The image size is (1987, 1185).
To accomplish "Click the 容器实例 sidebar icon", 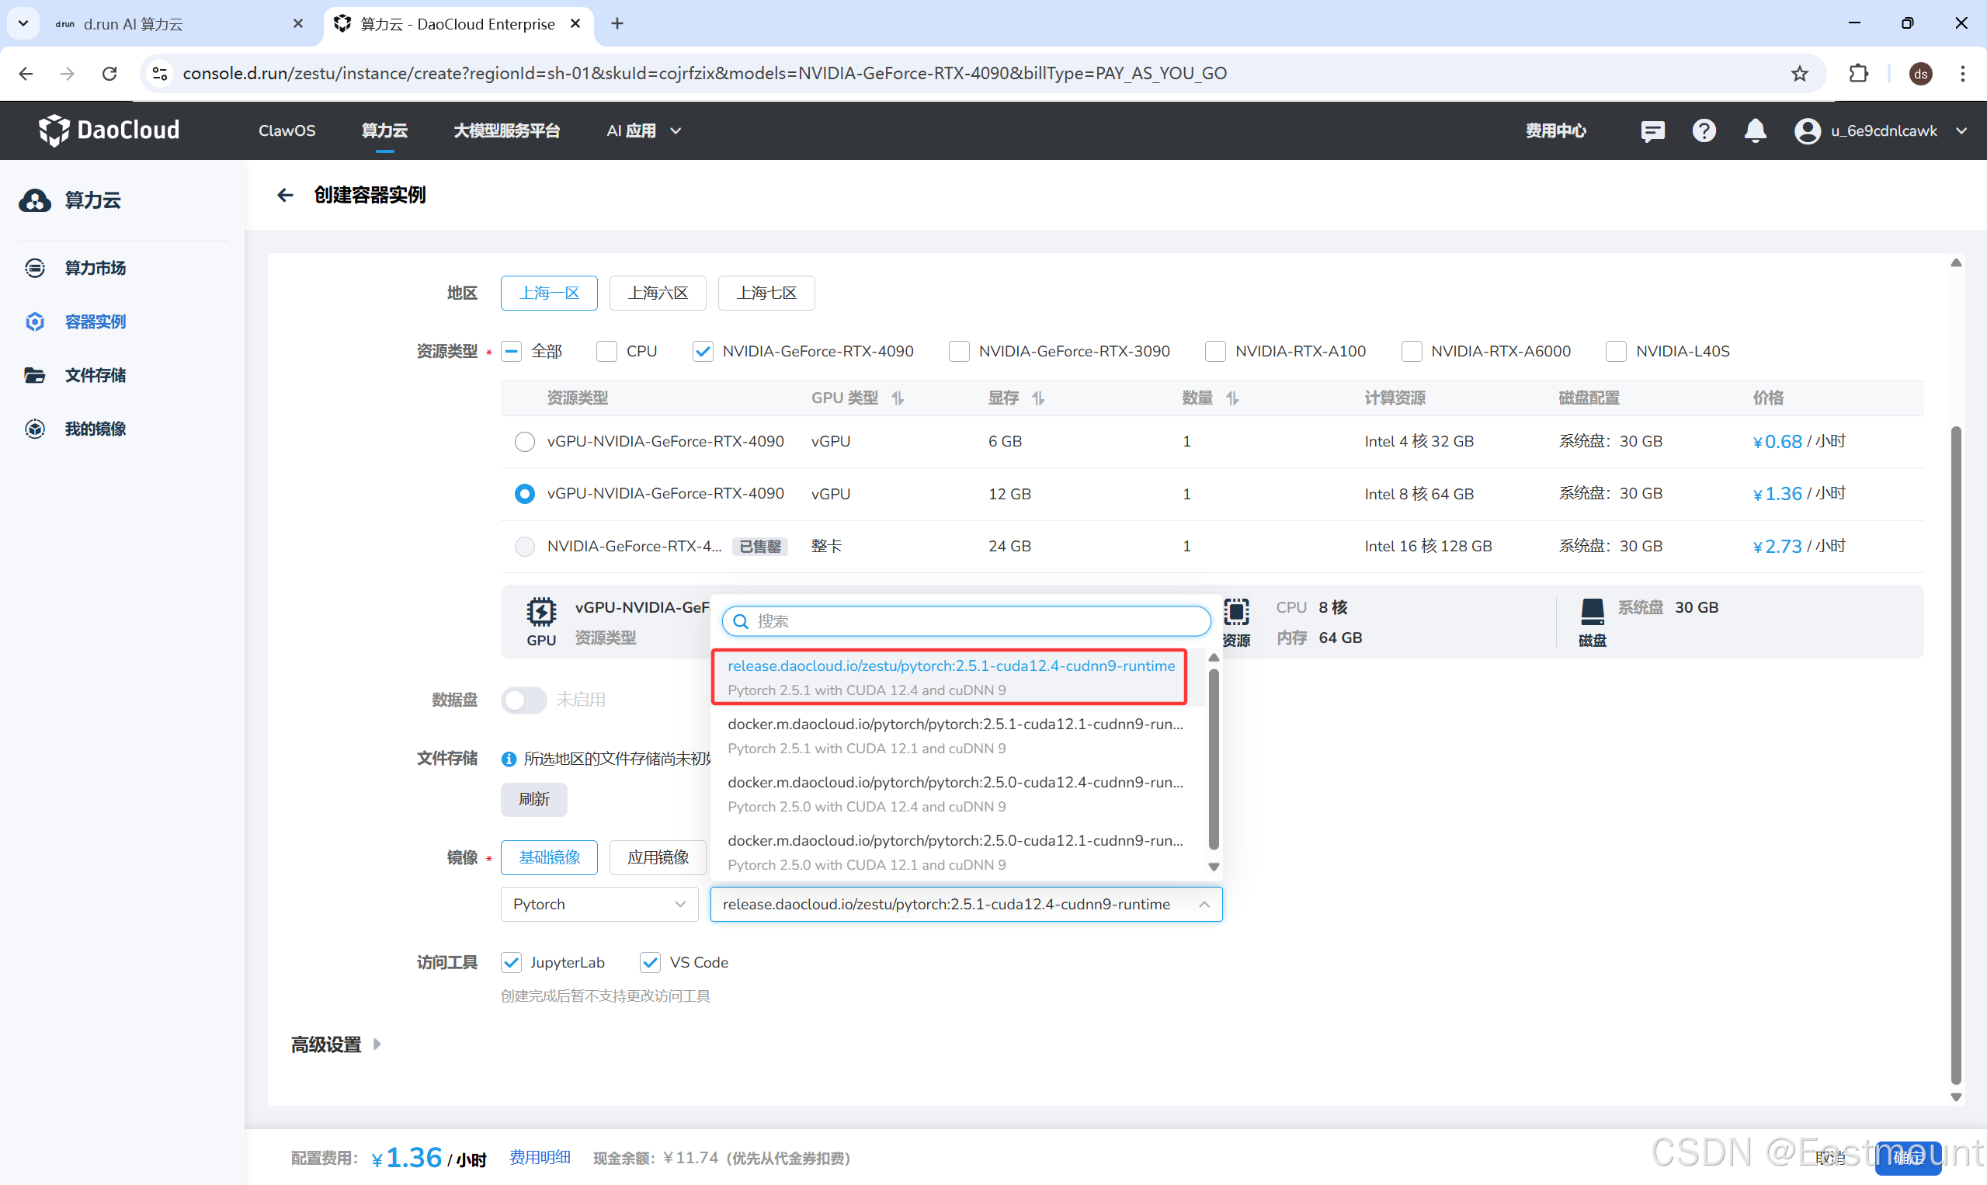I will pyautogui.click(x=35, y=321).
